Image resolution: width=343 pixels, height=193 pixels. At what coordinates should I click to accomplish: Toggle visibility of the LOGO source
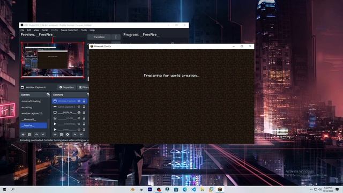tap(79, 118)
